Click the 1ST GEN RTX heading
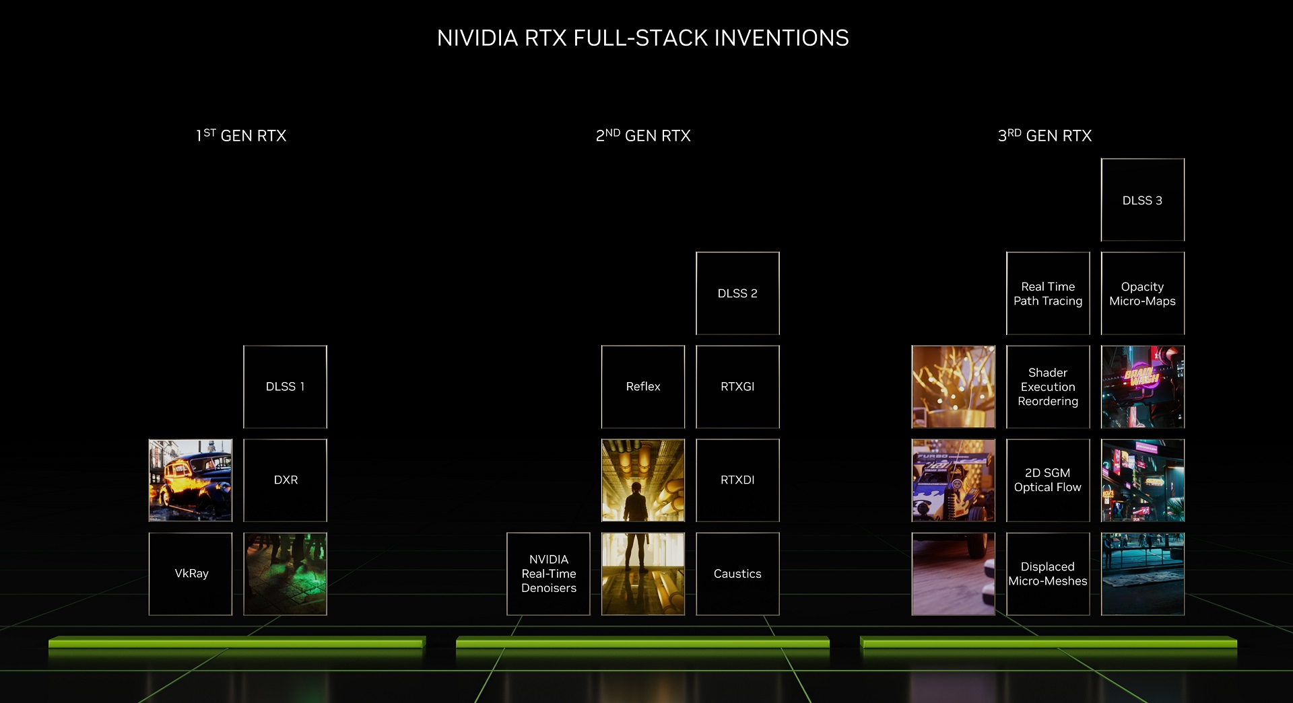Image resolution: width=1293 pixels, height=703 pixels. click(x=241, y=135)
